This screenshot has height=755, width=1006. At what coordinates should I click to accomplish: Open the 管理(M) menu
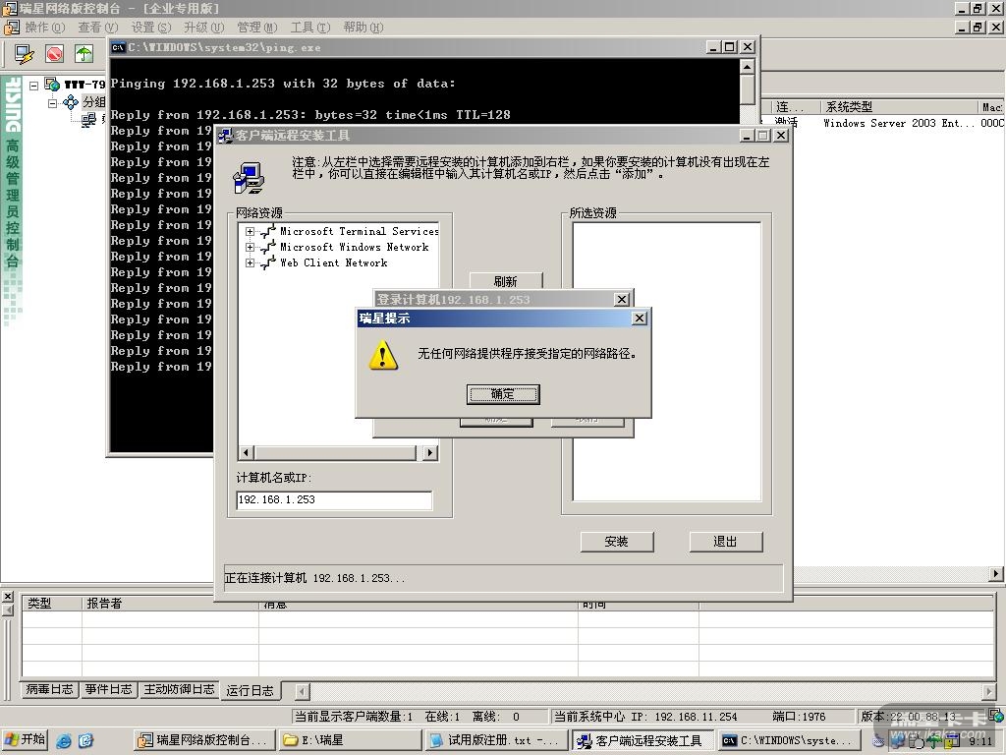coord(257,28)
